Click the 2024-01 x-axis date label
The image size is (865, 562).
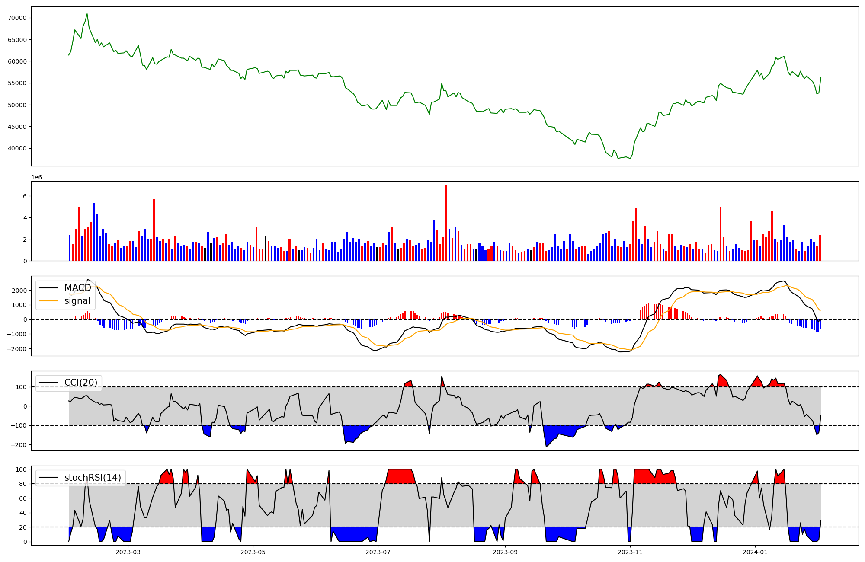755,552
